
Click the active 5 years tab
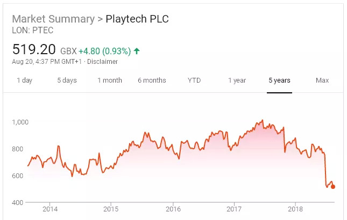click(x=279, y=80)
